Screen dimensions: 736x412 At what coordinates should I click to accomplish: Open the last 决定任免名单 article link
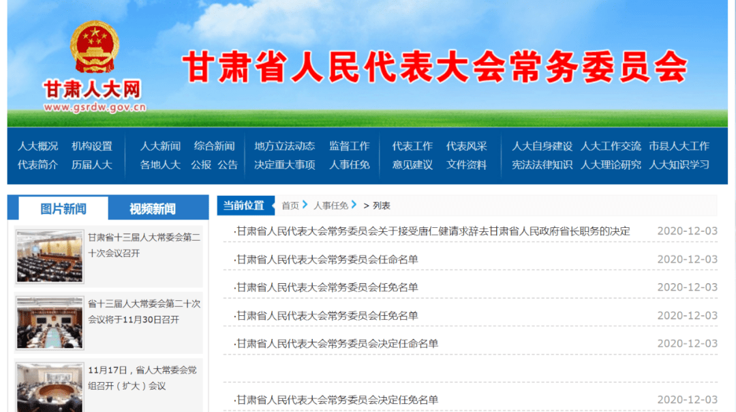(x=337, y=400)
